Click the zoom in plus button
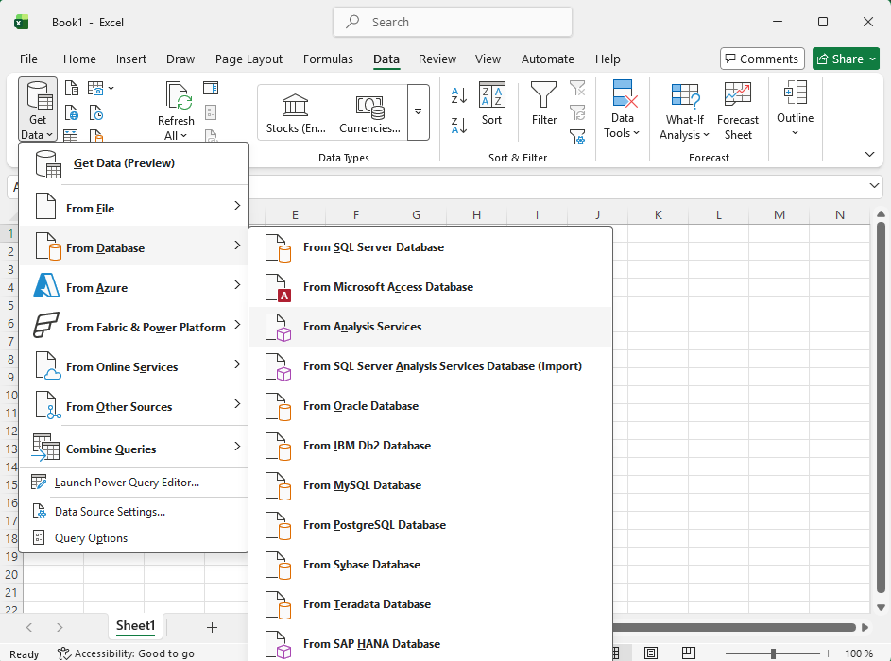Screen dimensions: 891x661 pyautogui.click(x=828, y=653)
